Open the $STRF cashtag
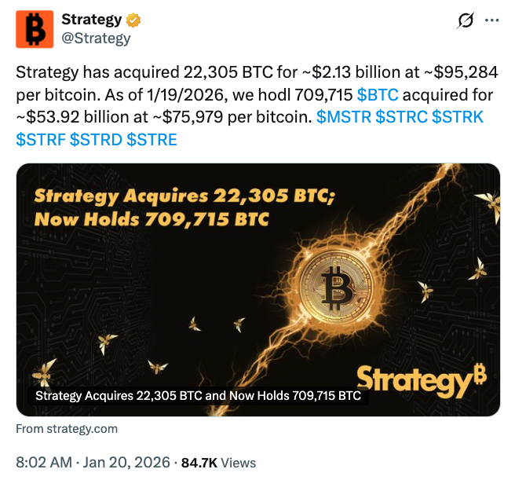The width and height of the screenshot is (515, 480). (x=41, y=140)
